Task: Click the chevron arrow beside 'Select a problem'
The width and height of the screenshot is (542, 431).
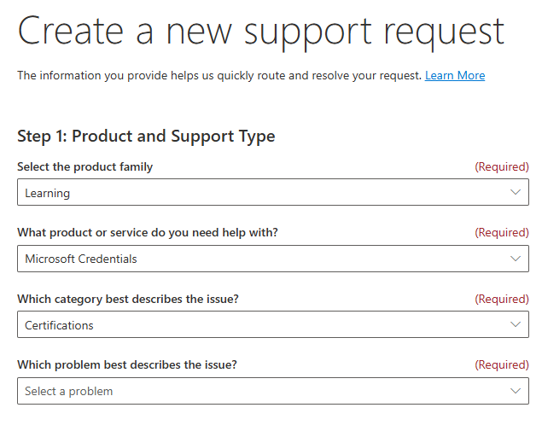Action: coord(515,391)
